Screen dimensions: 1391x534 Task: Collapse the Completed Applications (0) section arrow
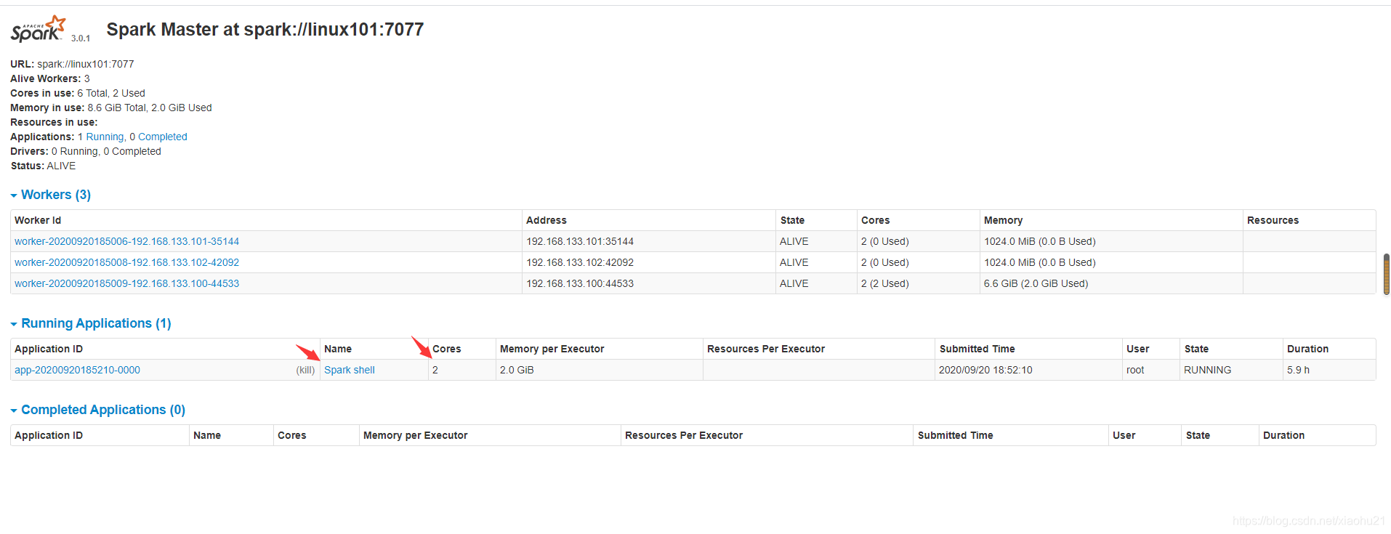14,410
